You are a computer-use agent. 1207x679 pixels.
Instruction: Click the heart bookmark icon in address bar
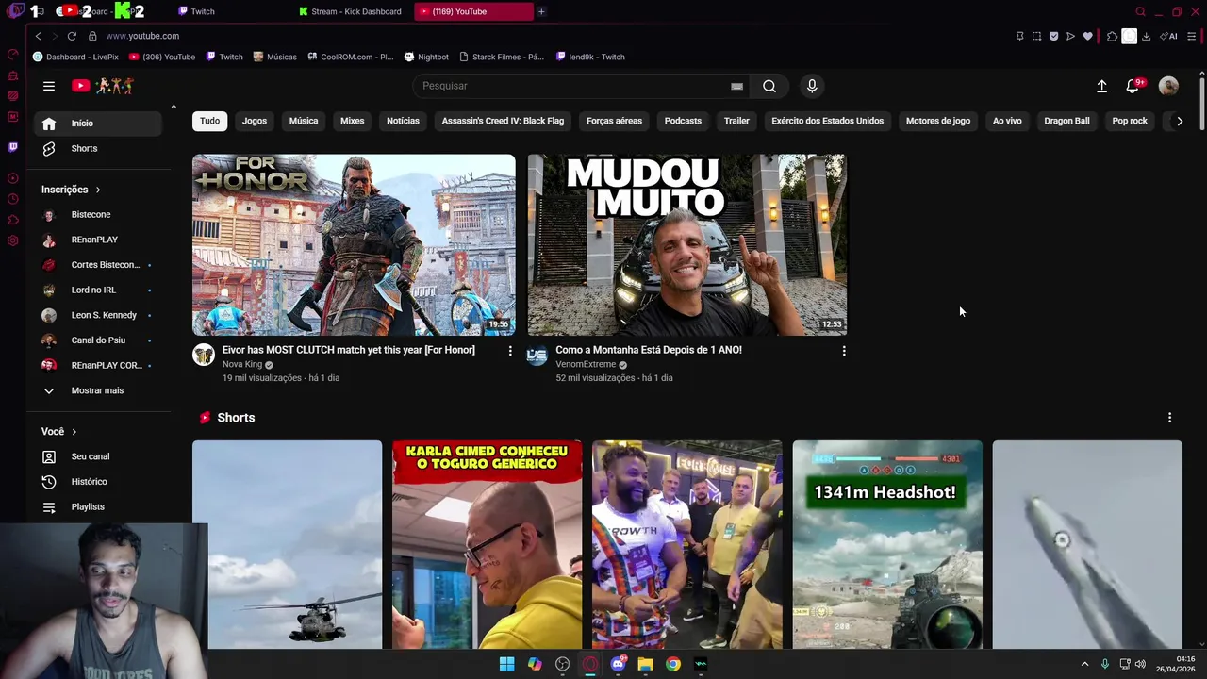pyautogui.click(x=1087, y=36)
